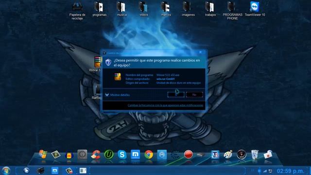Viewport: 311px width, 175px height.
Task: Click the Winrar icon inside the dialog
Action: click(x=118, y=77)
